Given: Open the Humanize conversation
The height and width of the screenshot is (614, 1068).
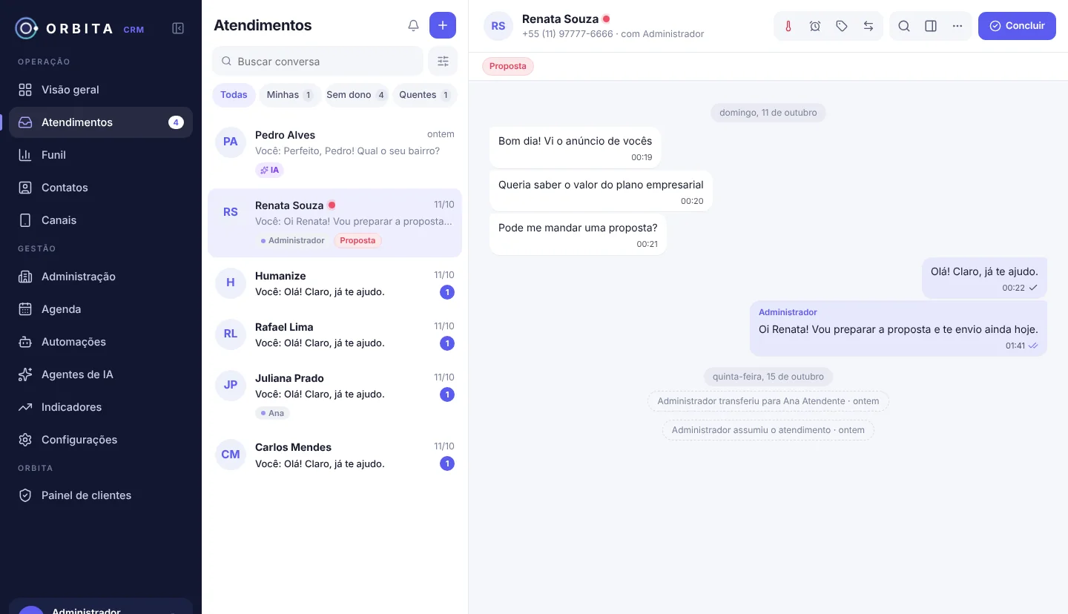Looking at the screenshot, I should [334, 283].
